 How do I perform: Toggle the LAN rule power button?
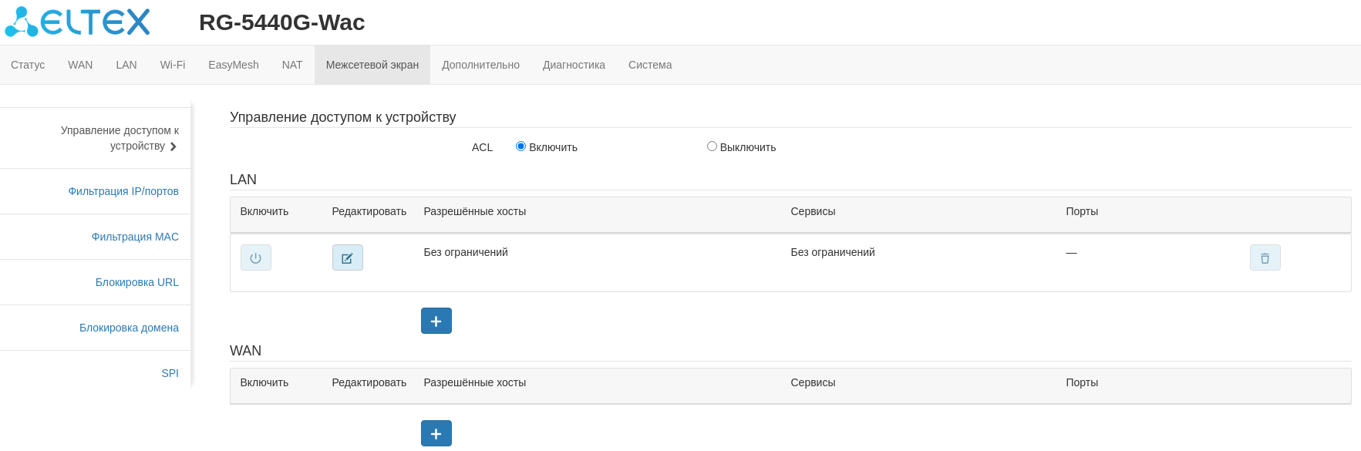coord(256,257)
